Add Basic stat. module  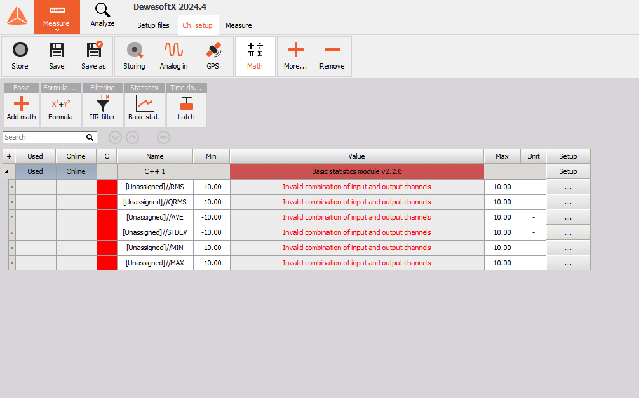[144, 109]
